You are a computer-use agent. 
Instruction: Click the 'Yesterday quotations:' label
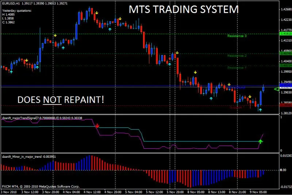coord(17,11)
